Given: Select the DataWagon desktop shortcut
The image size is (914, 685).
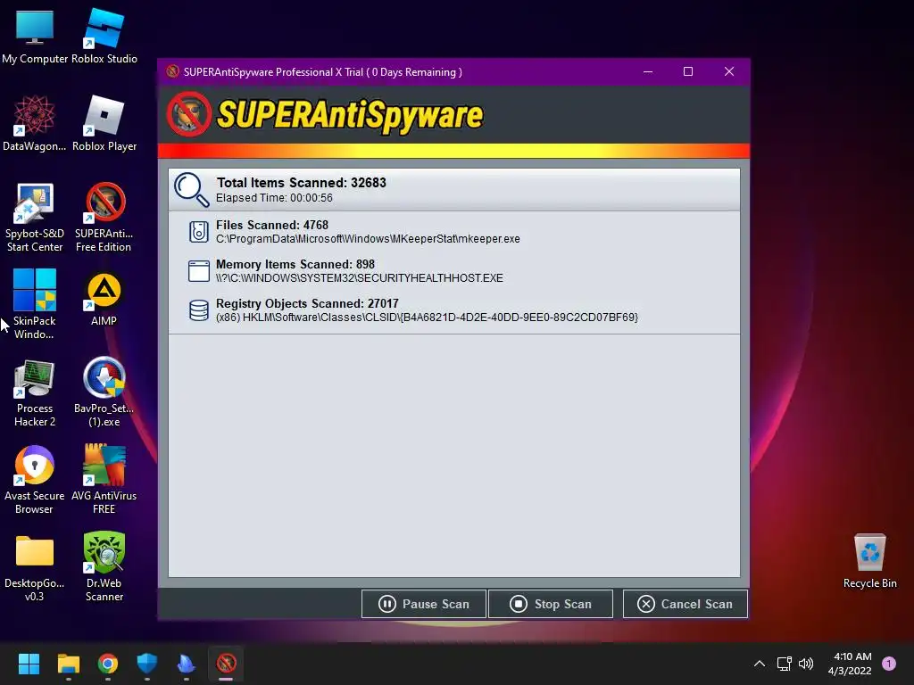Looking at the screenshot, I should [x=35, y=123].
